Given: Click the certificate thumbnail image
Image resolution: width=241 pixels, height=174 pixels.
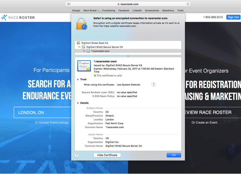Looking at the screenshot, I should tap(84, 66).
